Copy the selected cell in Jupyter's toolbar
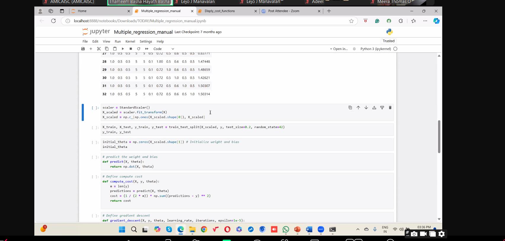This screenshot has width=505, height=241. pyautogui.click(x=107, y=49)
